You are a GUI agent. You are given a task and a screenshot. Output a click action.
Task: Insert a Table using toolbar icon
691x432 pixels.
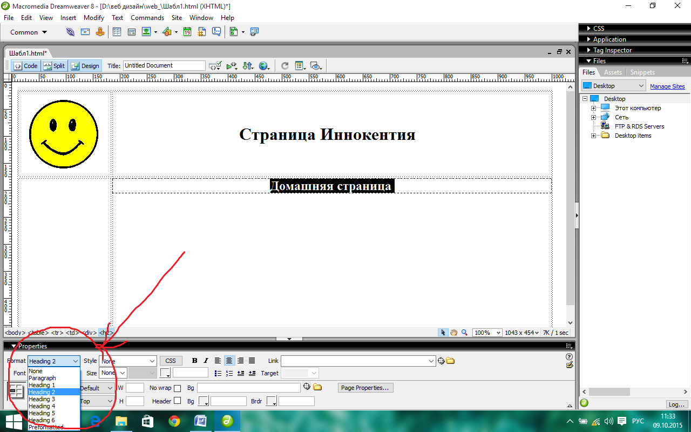(x=117, y=32)
